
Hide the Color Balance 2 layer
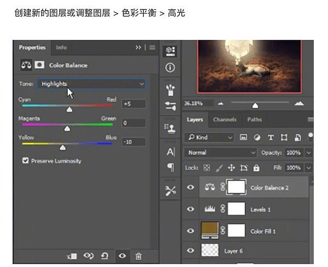tap(190, 187)
